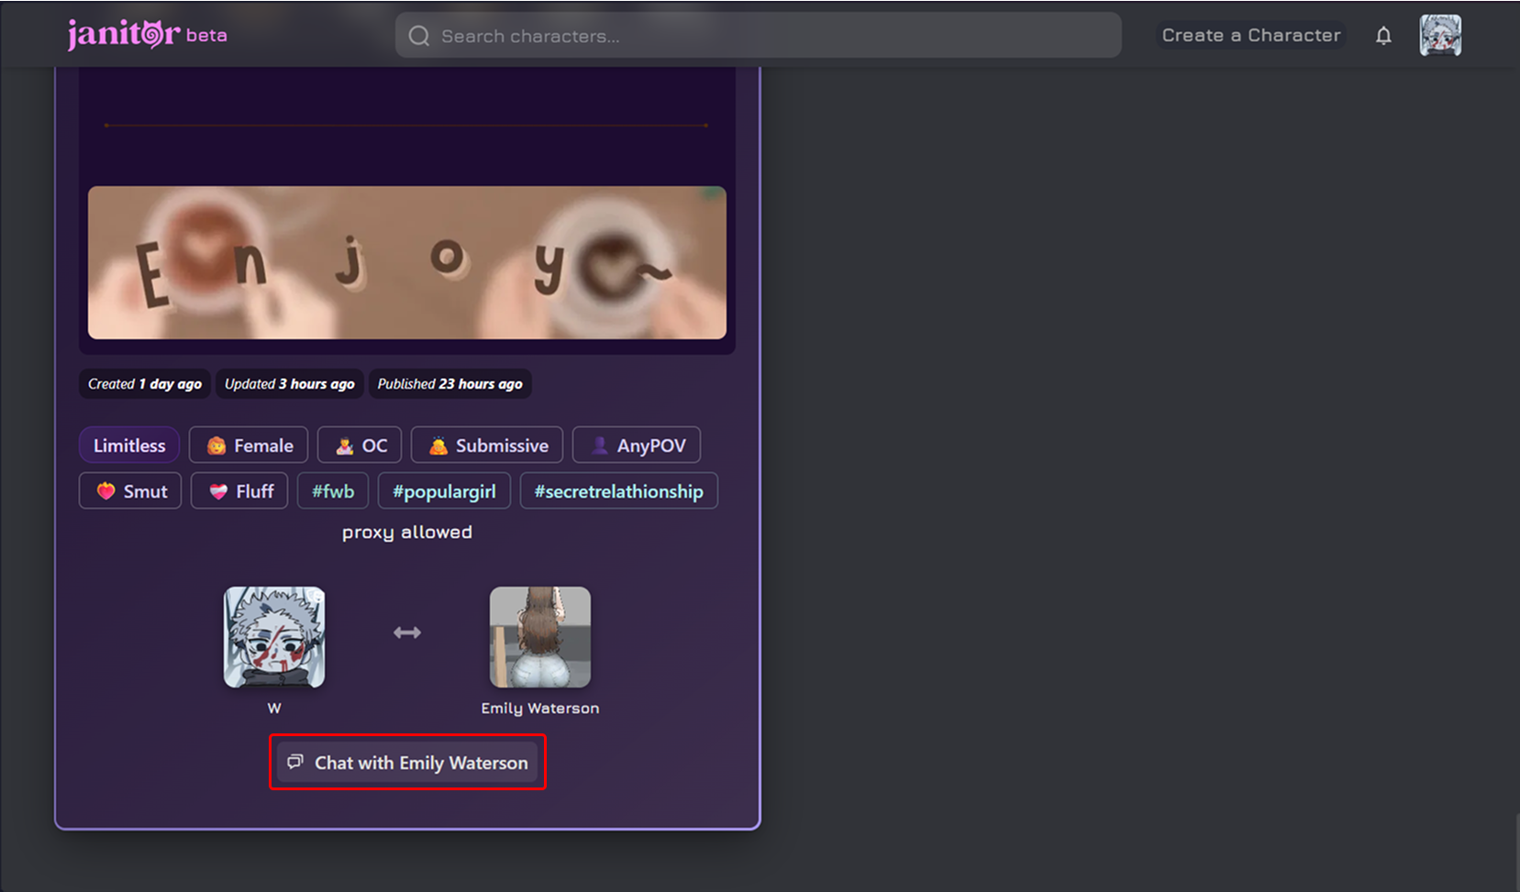1520x892 pixels.
Task: Click the W persona avatar
Action: tap(274, 637)
